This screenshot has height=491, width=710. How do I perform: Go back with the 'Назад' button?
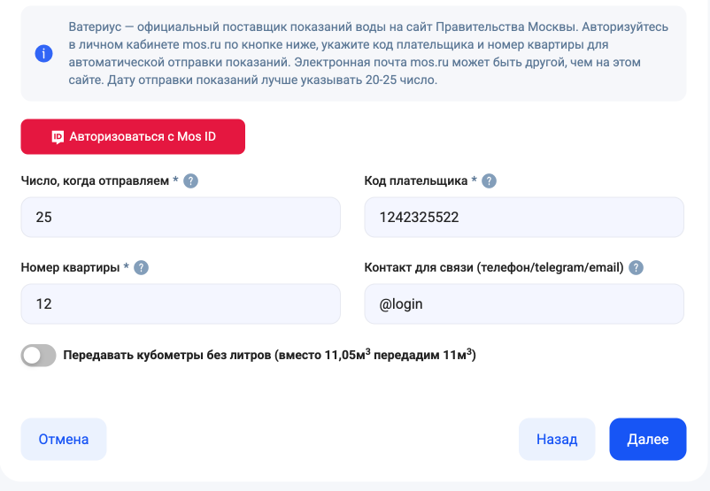[x=557, y=440]
